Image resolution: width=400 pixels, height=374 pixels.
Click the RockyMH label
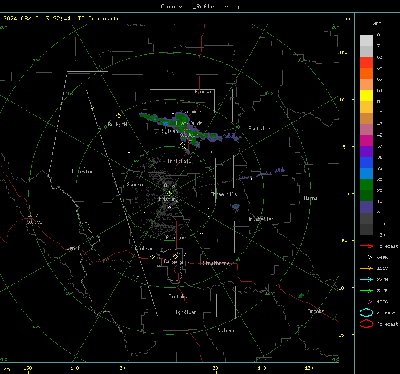(117, 125)
